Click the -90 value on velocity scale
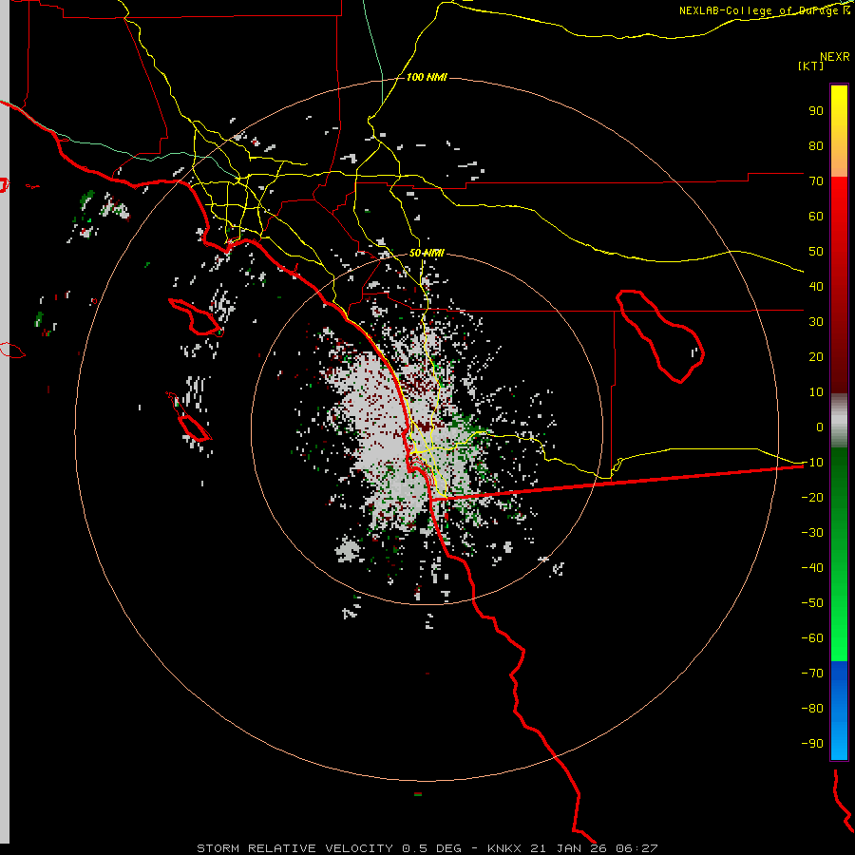Image resolution: width=855 pixels, height=855 pixels. [812, 744]
